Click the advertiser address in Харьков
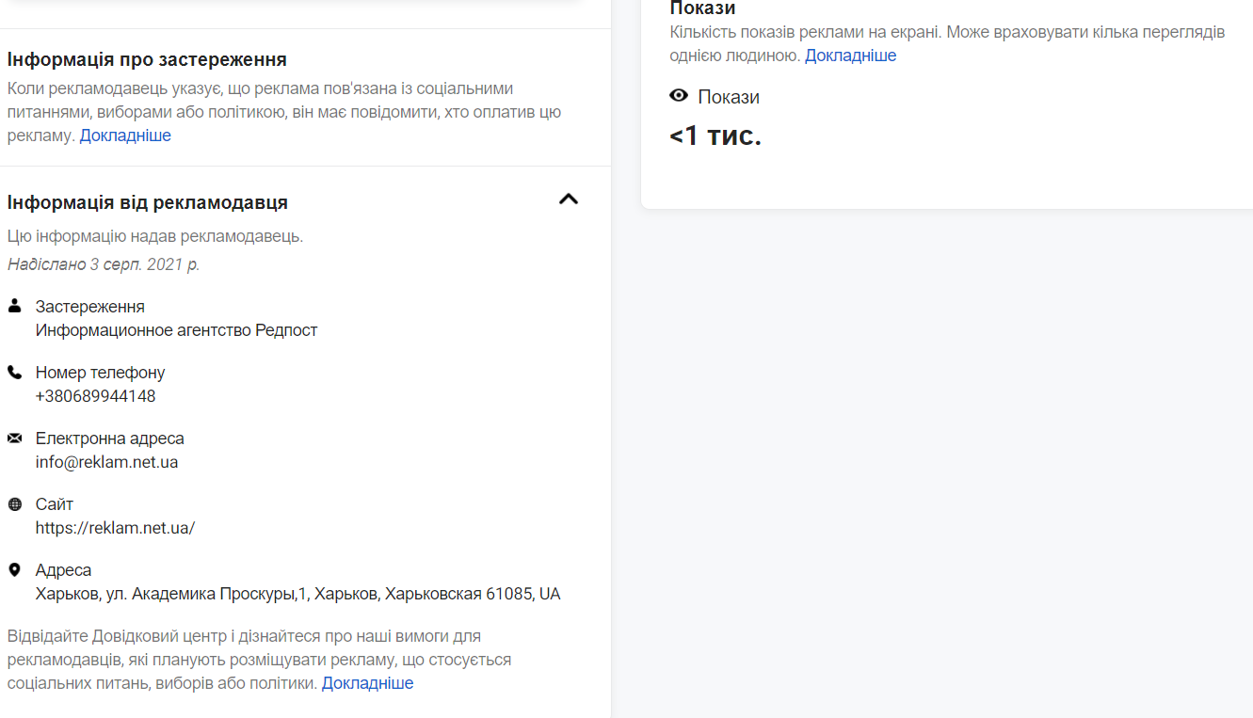The image size is (1253, 718). coord(297,594)
